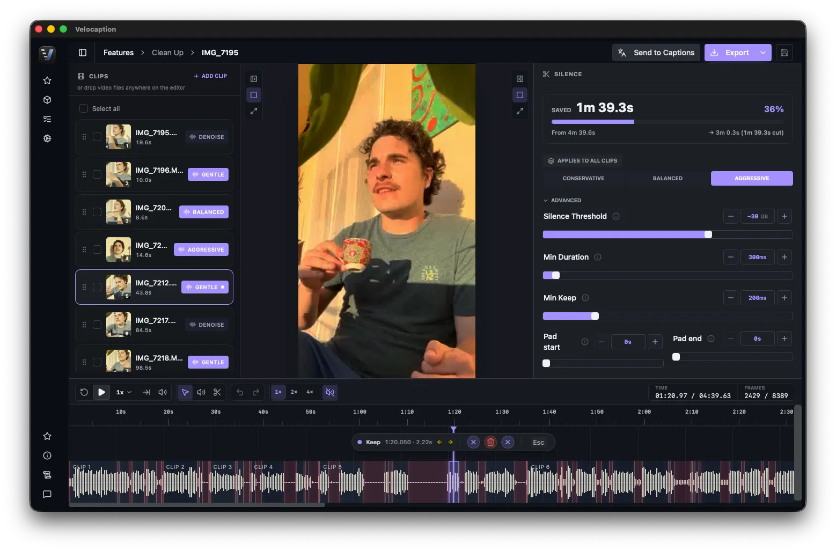Open the Export dropdown arrow

[x=762, y=53]
